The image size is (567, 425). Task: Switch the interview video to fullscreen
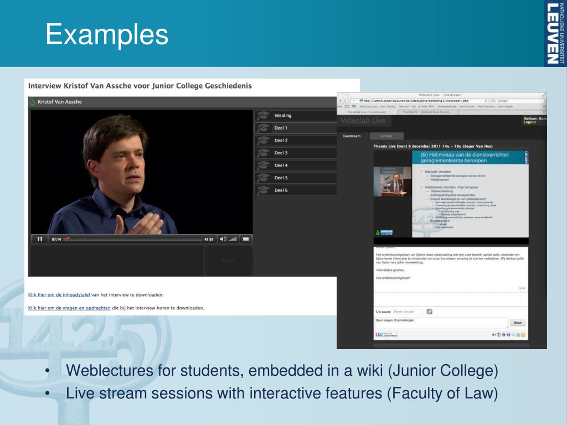tap(246, 239)
